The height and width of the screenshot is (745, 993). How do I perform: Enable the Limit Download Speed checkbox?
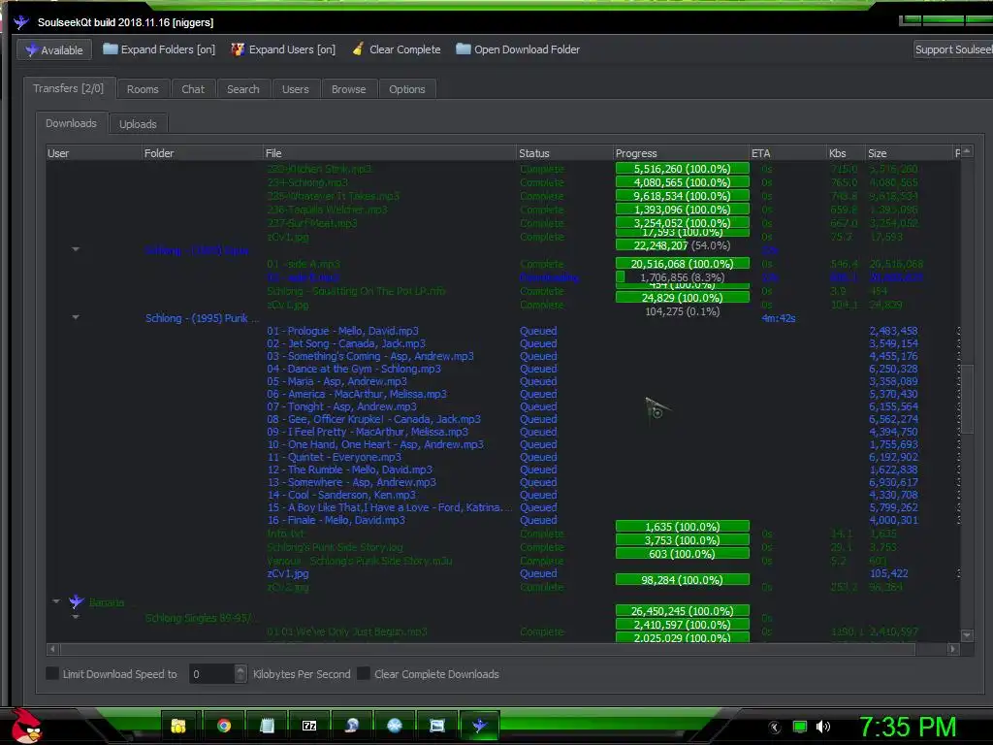pos(52,673)
